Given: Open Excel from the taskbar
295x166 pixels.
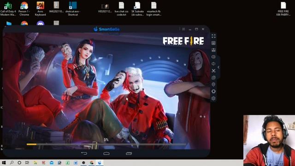Looking at the screenshot, I should (68, 163).
